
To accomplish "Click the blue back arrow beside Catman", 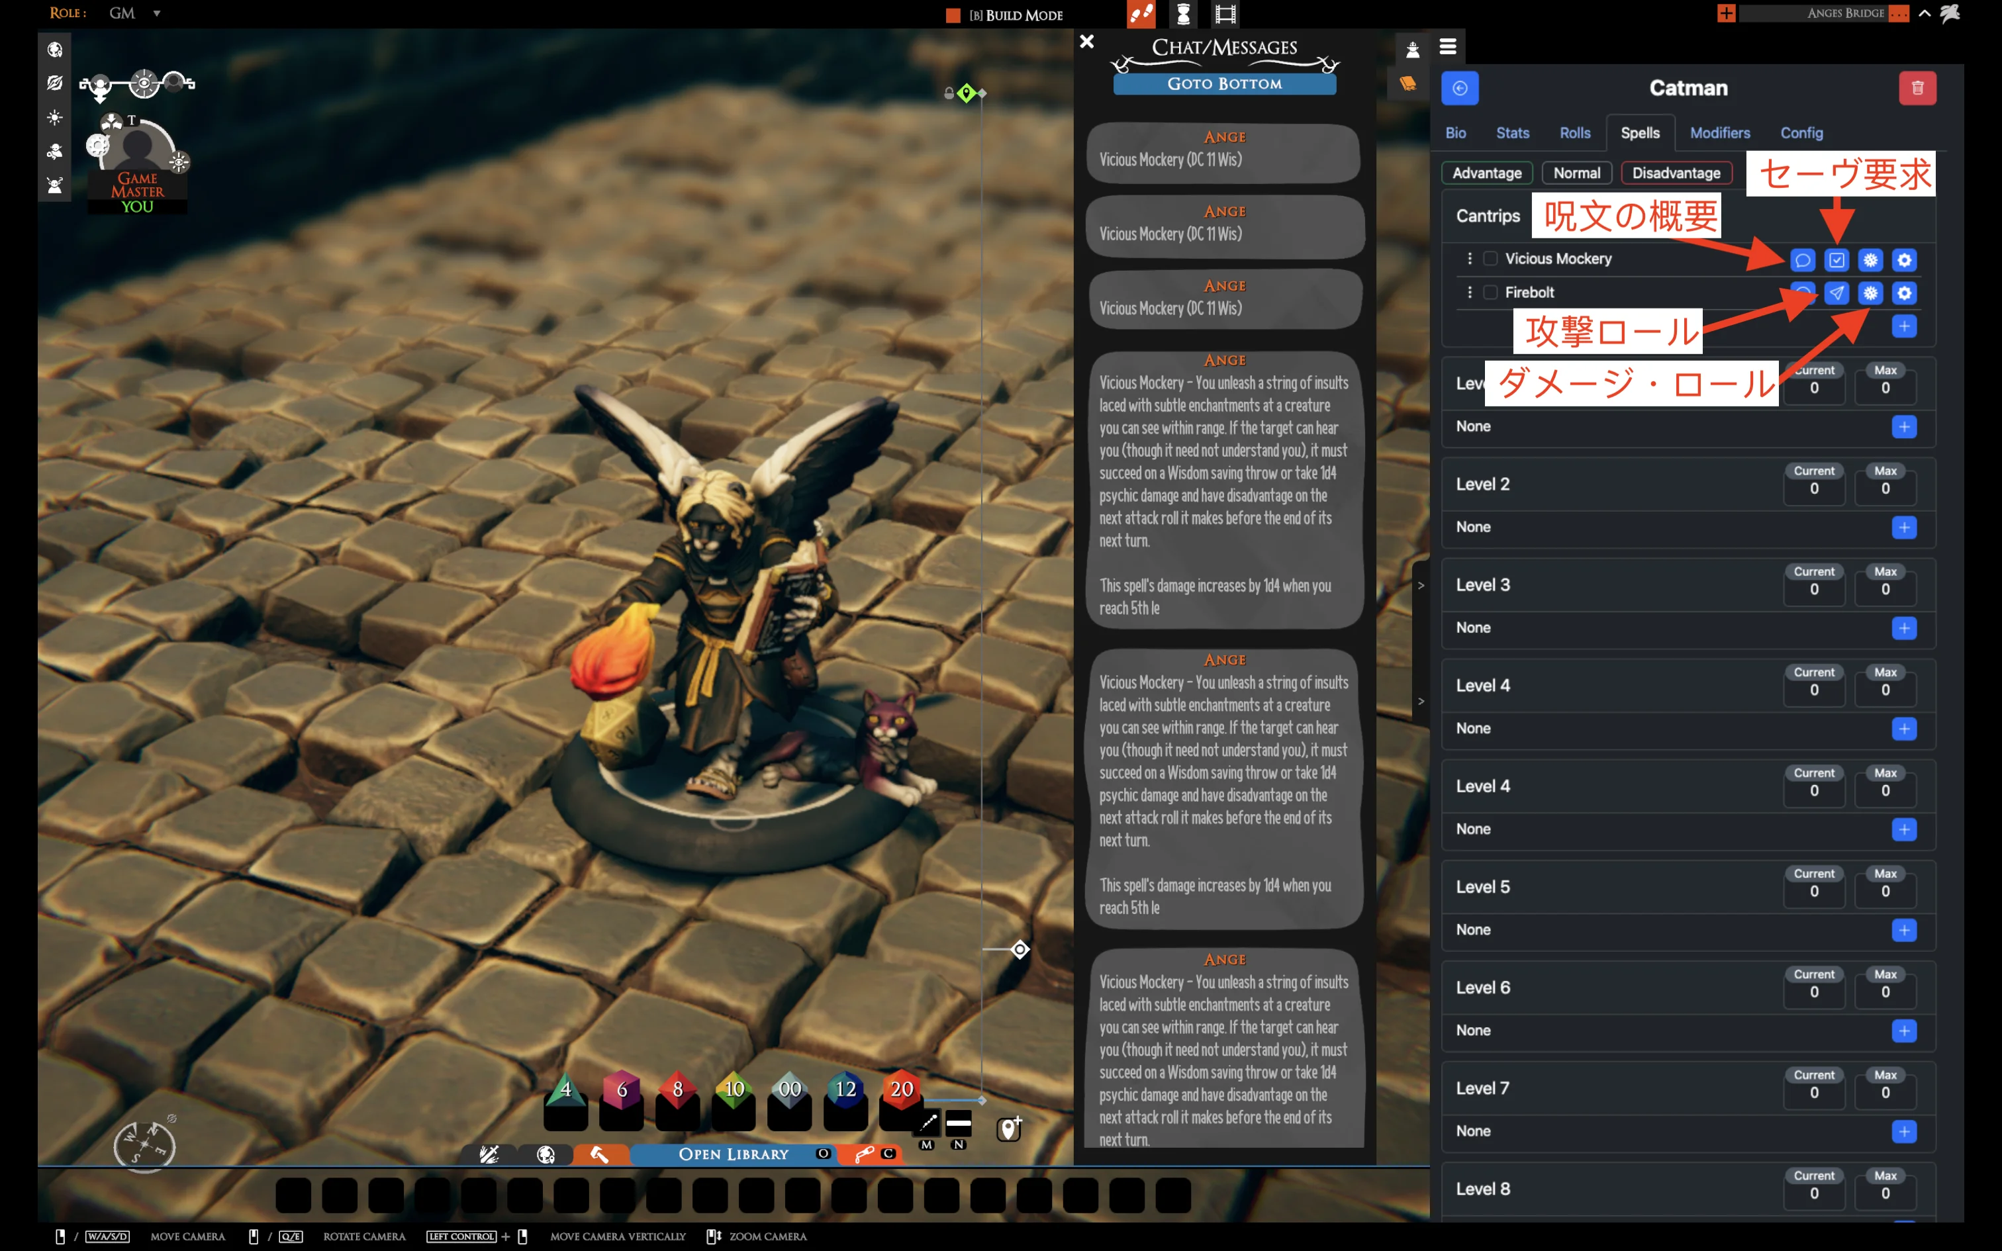I will pos(1459,87).
